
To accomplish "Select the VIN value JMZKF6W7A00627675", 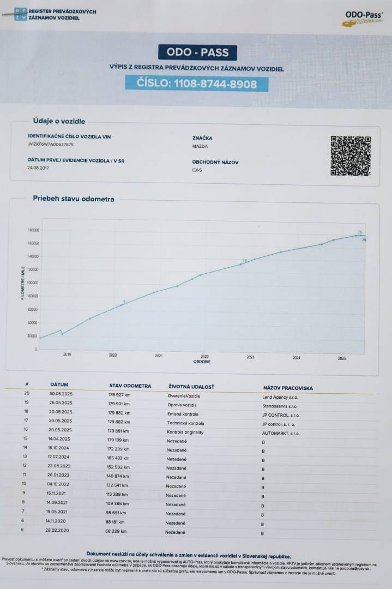I will (51, 144).
